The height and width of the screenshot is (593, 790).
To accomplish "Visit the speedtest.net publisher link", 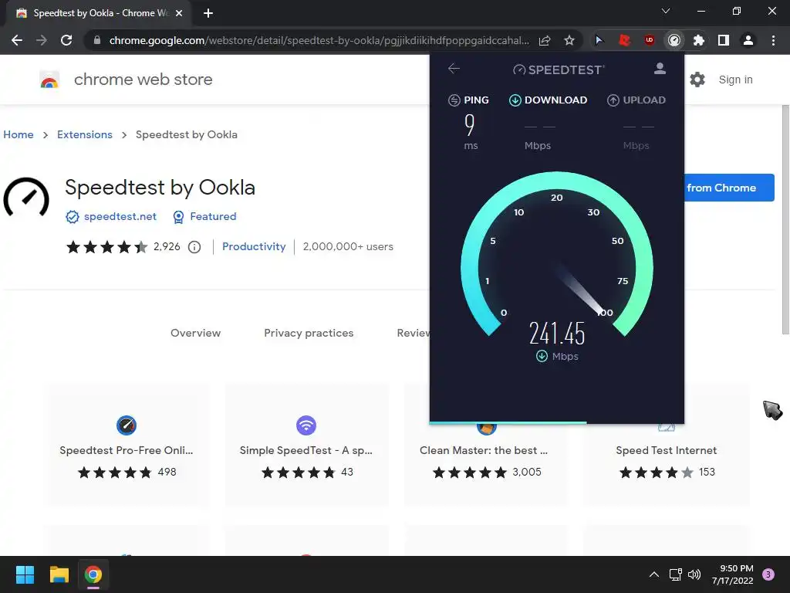I will click(120, 216).
